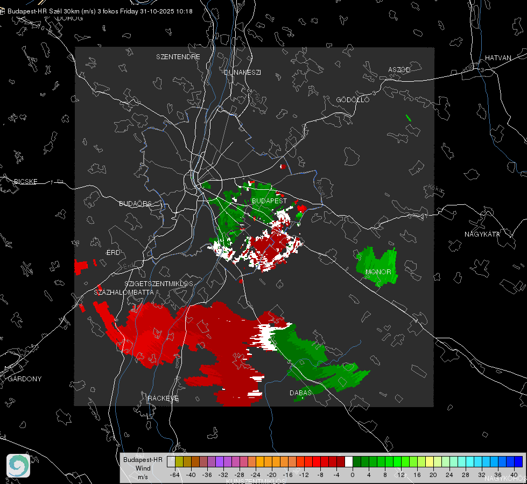The image size is (527, 484).
Task: Click the SZIGETSZENTMIKLÓS label
Action: [x=159, y=284]
